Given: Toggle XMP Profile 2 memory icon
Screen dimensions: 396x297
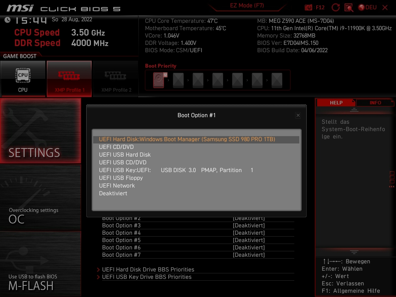Looking at the screenshot, I should [x=116, y=79].
